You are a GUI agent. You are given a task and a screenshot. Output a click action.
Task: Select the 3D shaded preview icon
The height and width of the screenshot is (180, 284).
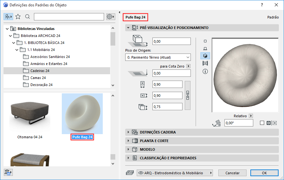[x=205, y=56]
